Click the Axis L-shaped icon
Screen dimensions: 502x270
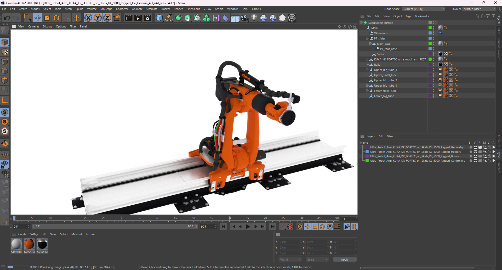pyautogui.click(x=5, y=100)
